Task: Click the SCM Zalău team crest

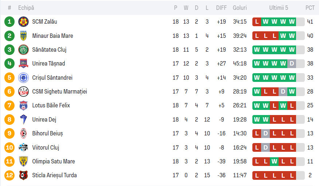Action: point(23,22)
